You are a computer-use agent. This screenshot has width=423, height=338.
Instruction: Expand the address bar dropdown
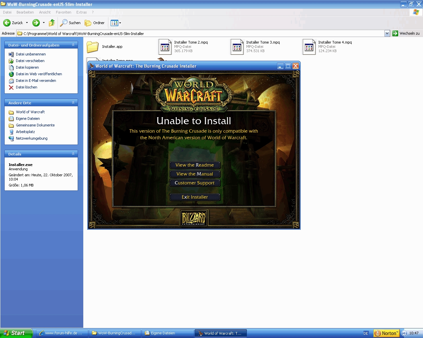point(387,33)
